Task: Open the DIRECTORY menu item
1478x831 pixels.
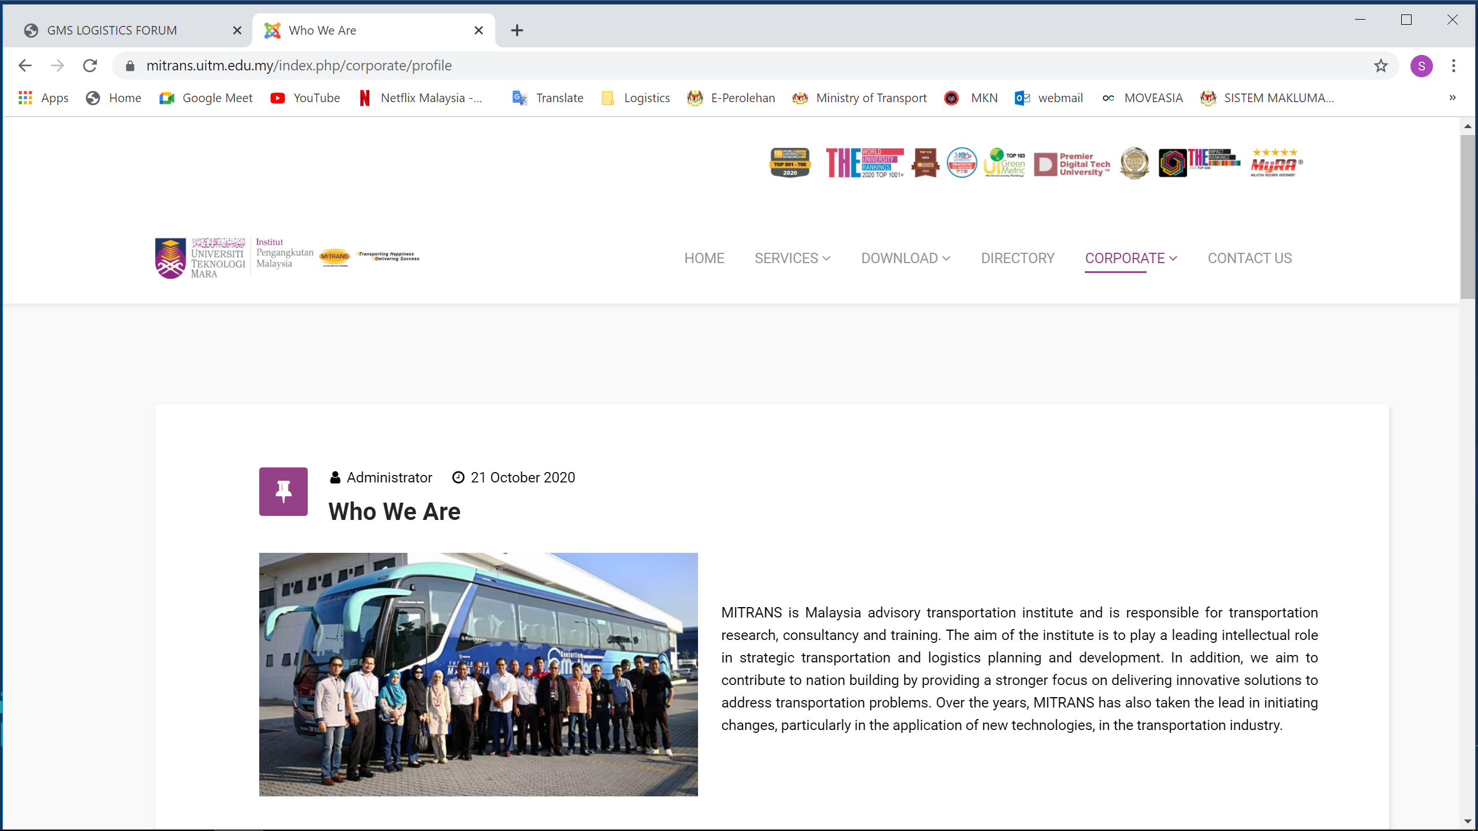Action: (1017, 258)
